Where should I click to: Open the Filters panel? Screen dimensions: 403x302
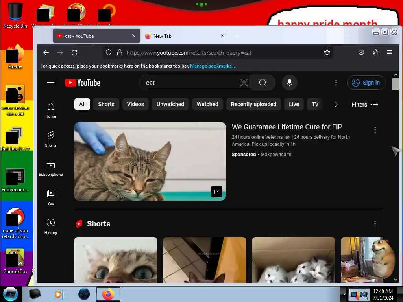point(365,105)
